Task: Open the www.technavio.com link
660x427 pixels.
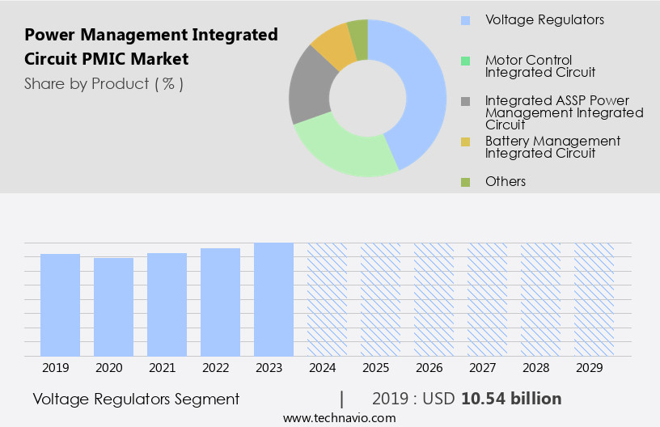Action: click(339, 418)
